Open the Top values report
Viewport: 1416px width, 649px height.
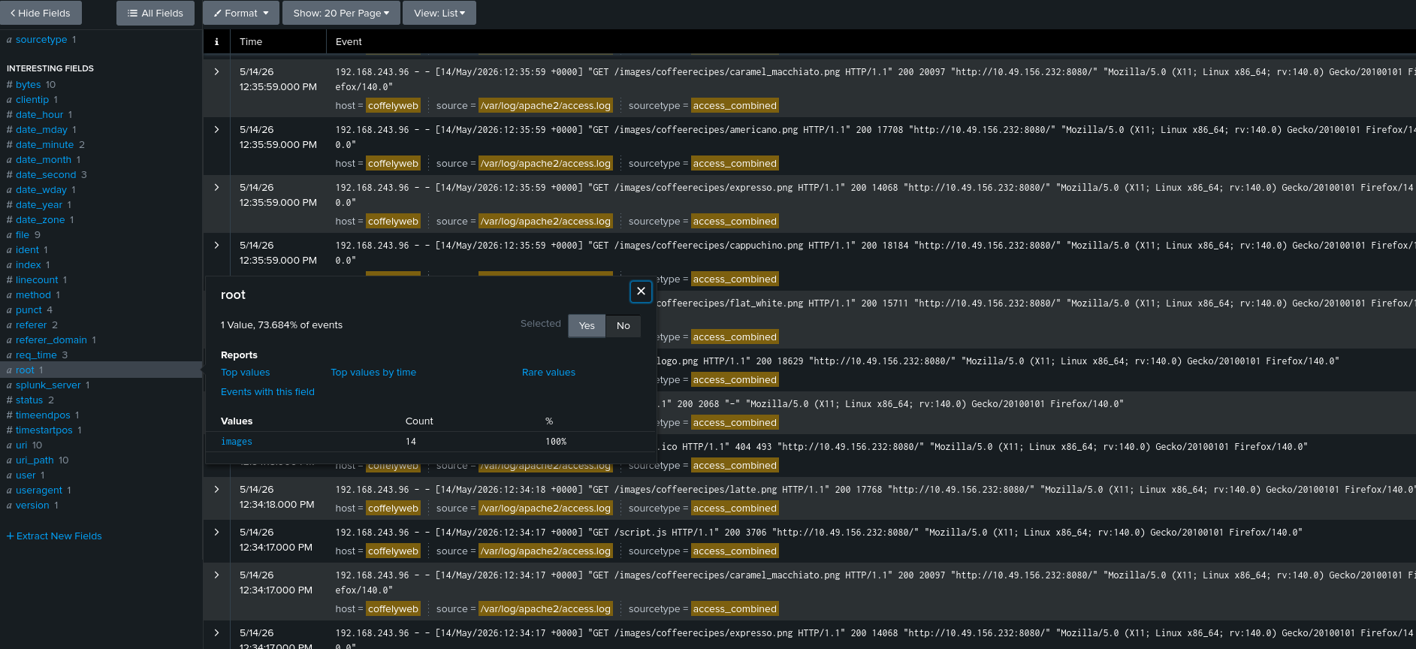[x=245, y=373]
